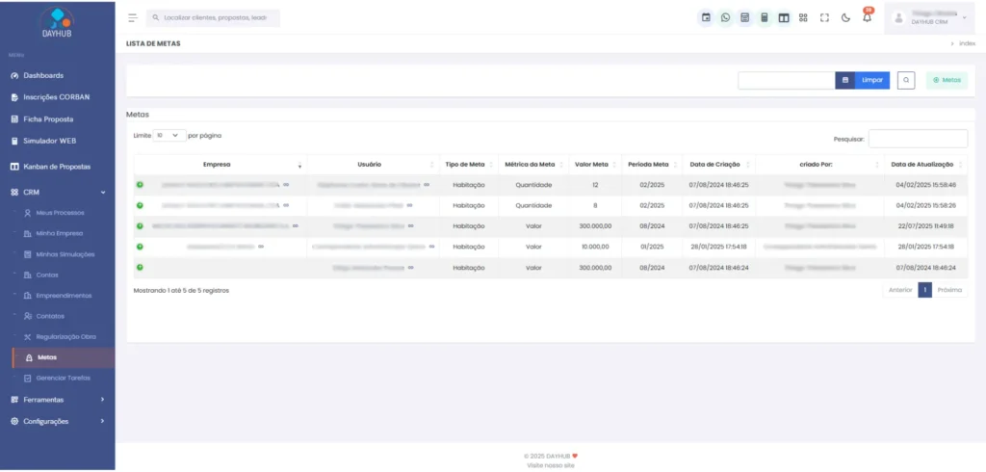Click the magnifier search button
The height and width of the screenshot is (472, 986).
tap(906, 81)
